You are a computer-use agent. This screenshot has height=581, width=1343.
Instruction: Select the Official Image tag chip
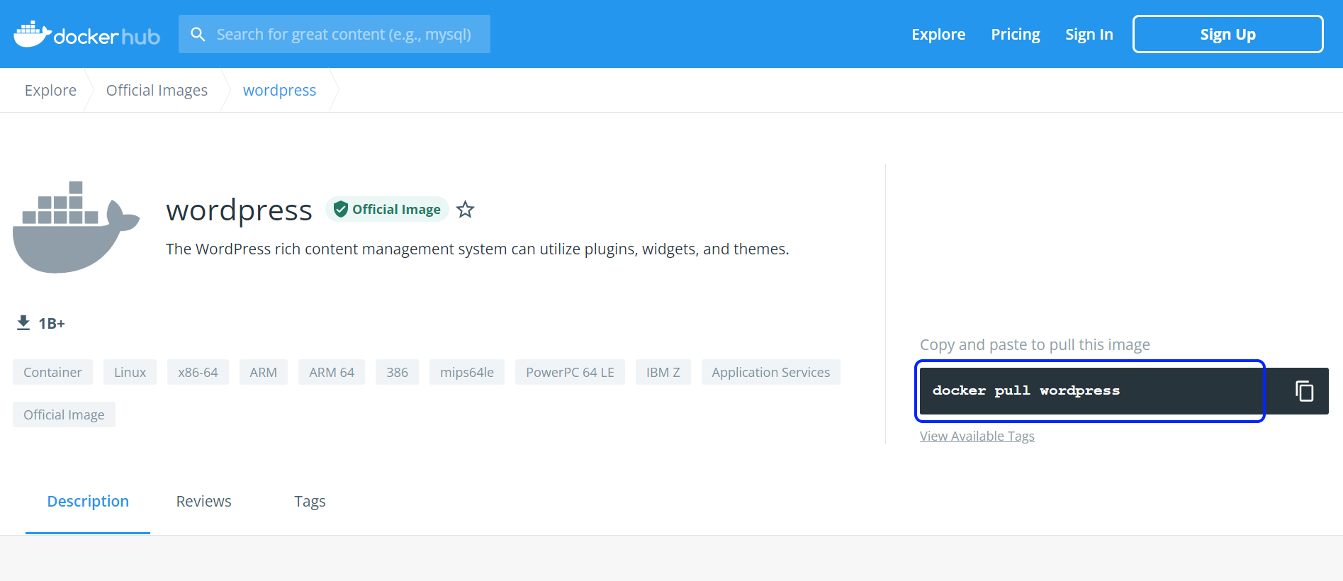[x=64, y=414]
